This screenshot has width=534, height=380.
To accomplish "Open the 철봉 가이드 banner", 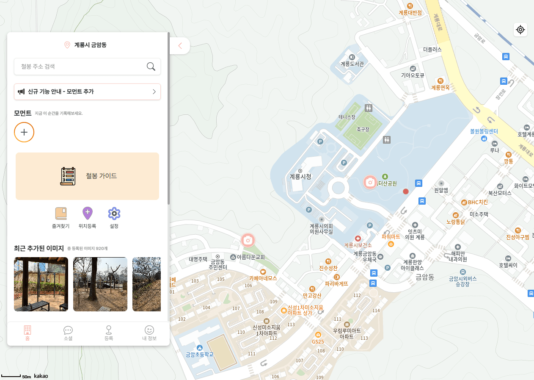I will tap(87, 176).
